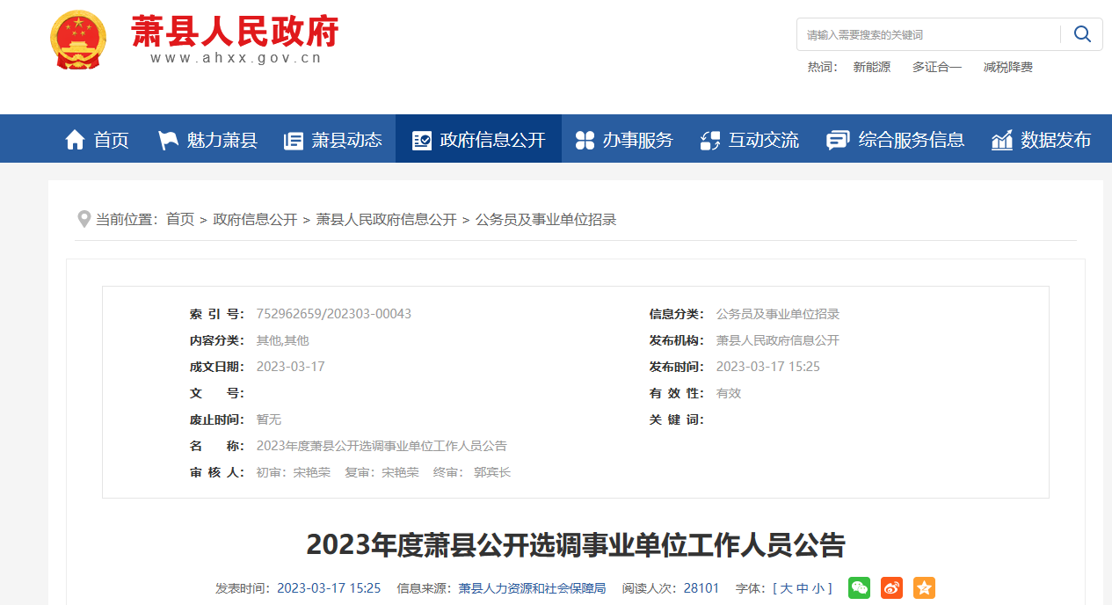Click the hot word 新能源

[x=872, y=67]
